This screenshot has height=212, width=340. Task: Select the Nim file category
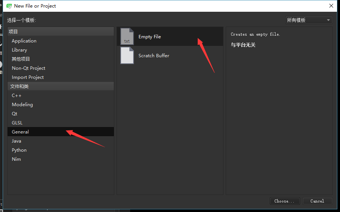(61, 159)
